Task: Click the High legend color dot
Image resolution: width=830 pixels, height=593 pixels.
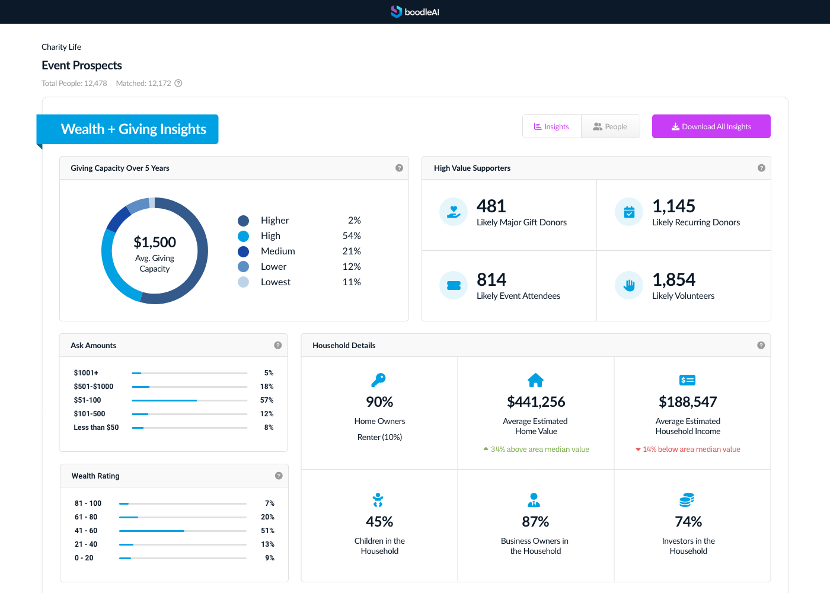Action: coord(243,236)
